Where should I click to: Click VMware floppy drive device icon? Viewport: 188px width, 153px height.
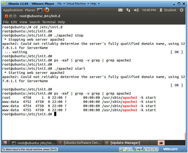click(130, 149)
